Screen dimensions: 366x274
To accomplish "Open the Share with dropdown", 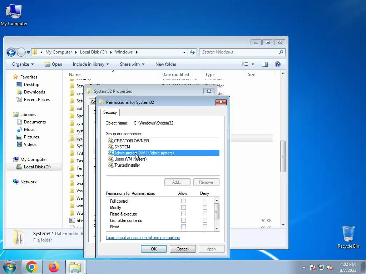I will coord(132,64).
